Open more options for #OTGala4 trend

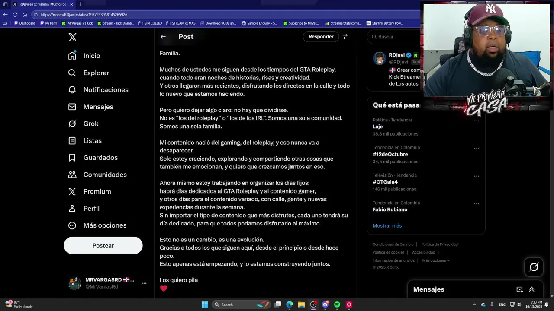[477, 176]
